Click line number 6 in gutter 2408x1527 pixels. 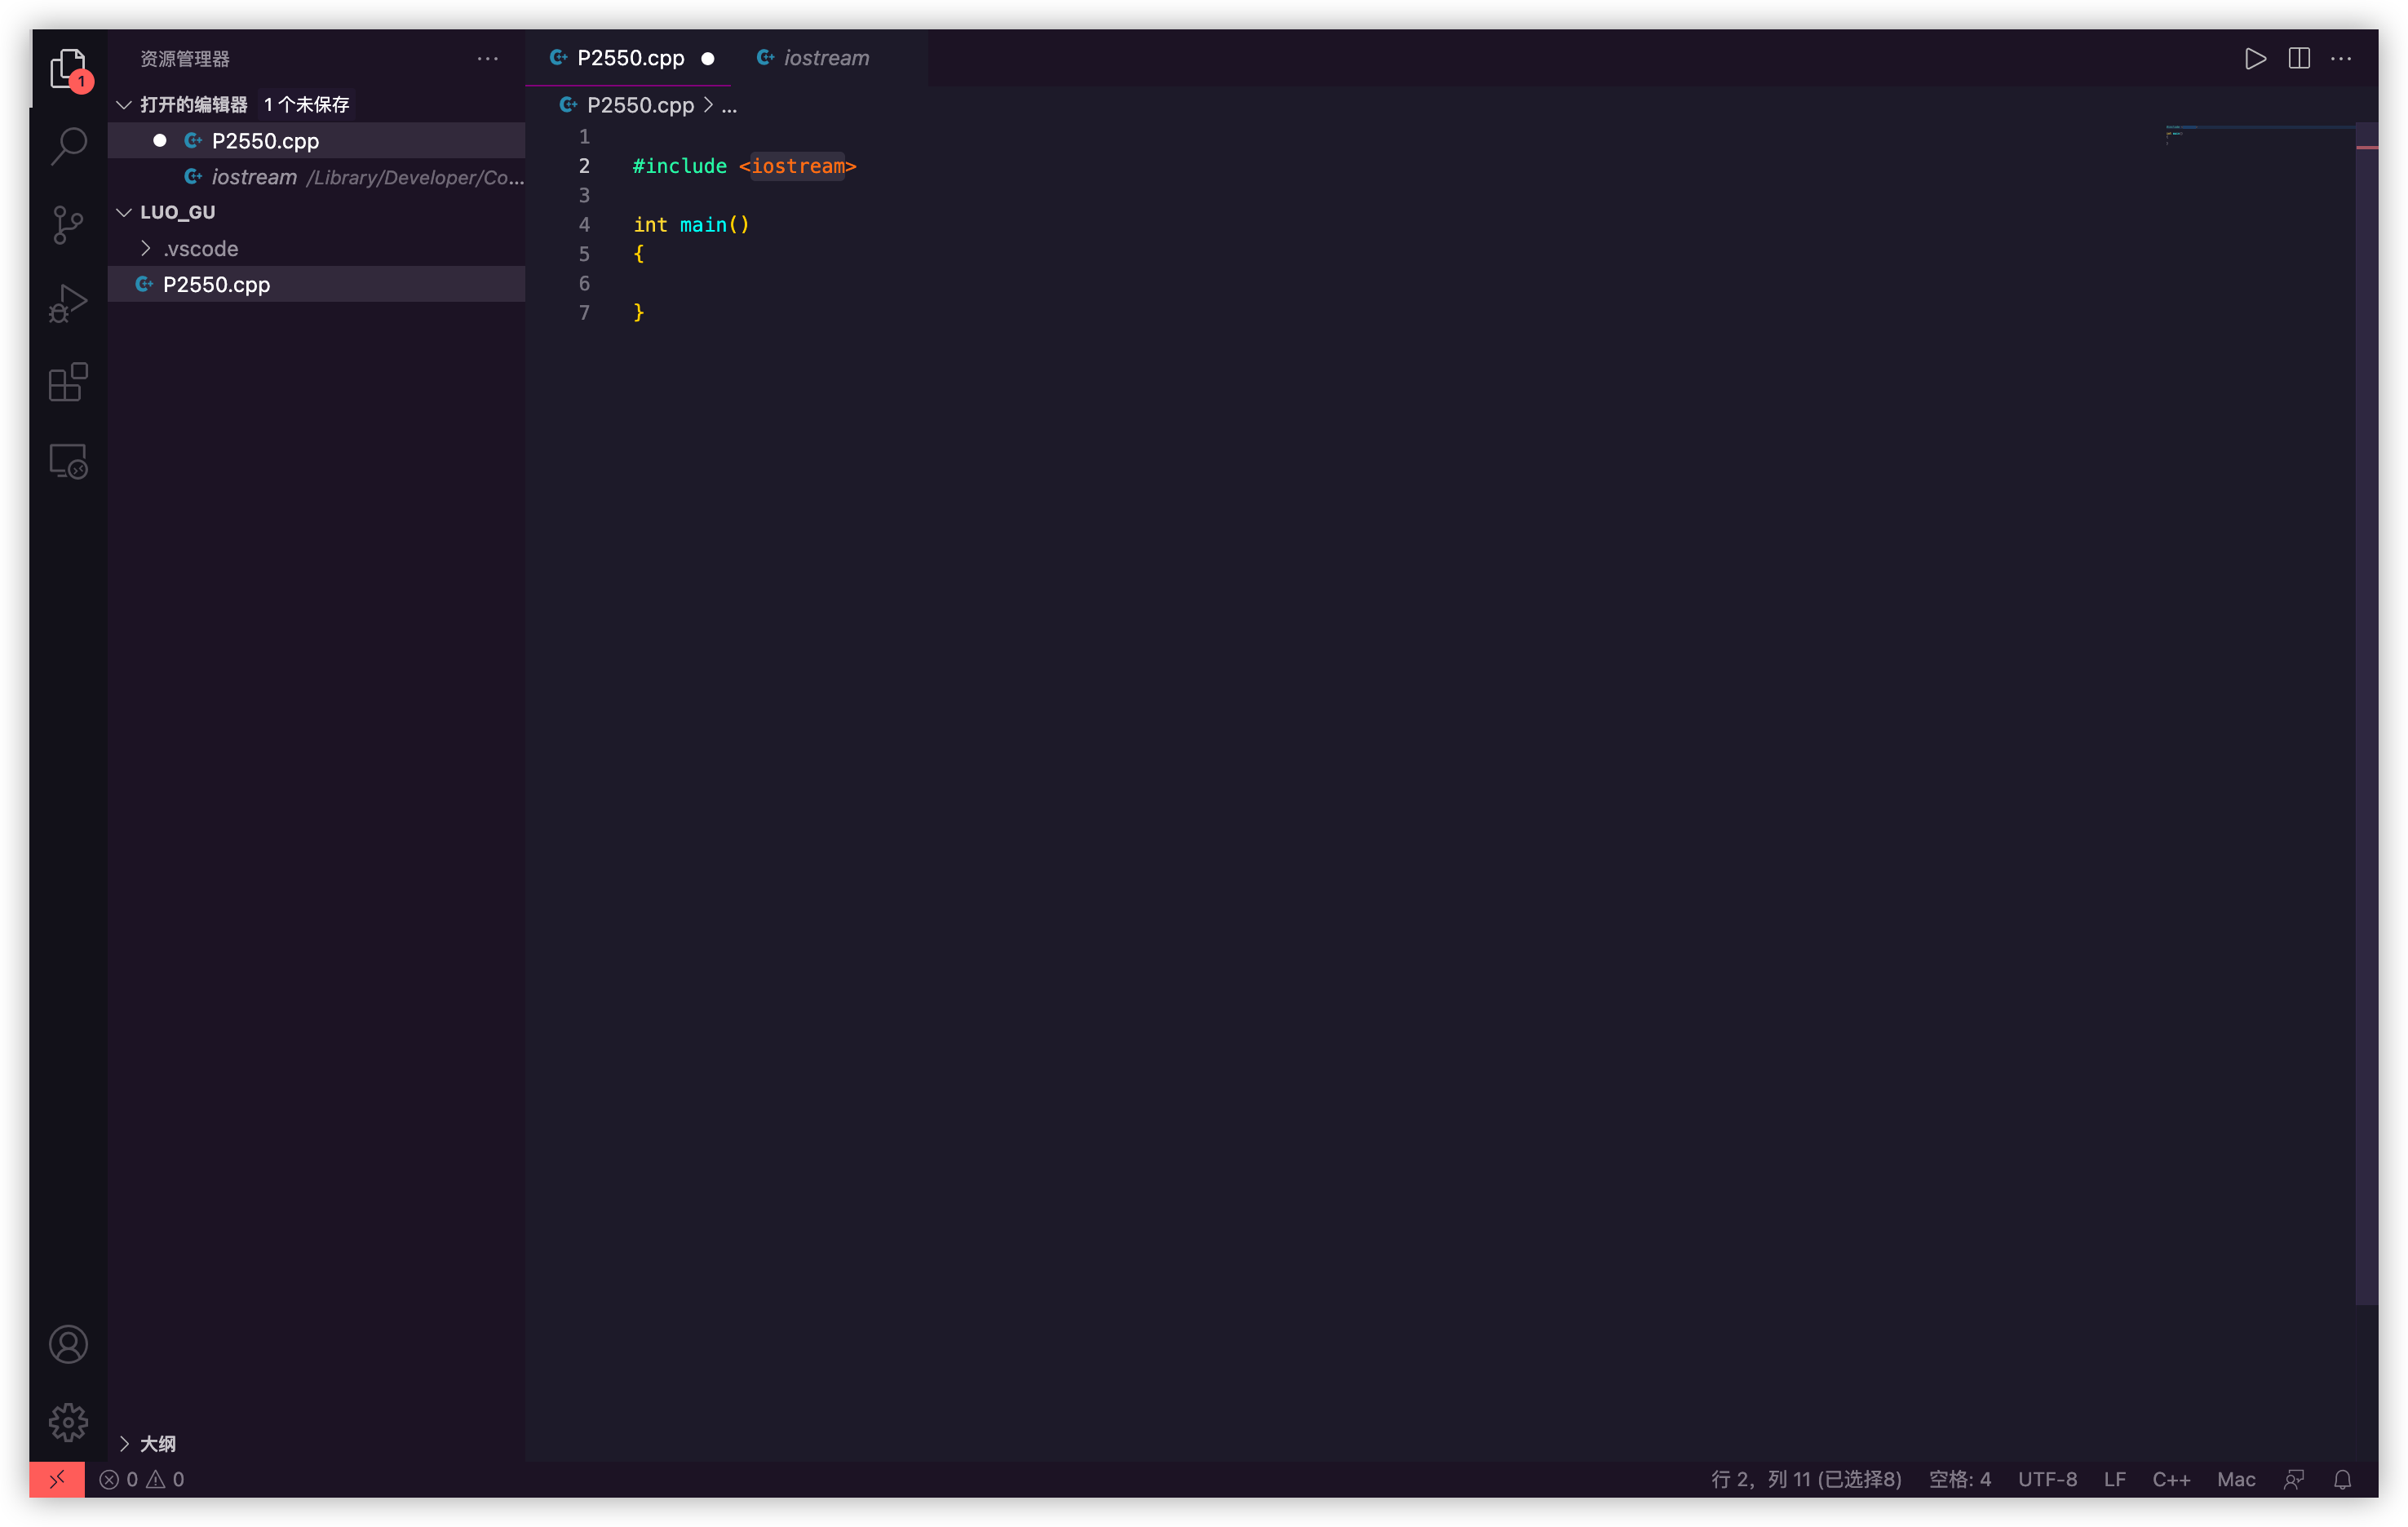(x=584, y=284)
